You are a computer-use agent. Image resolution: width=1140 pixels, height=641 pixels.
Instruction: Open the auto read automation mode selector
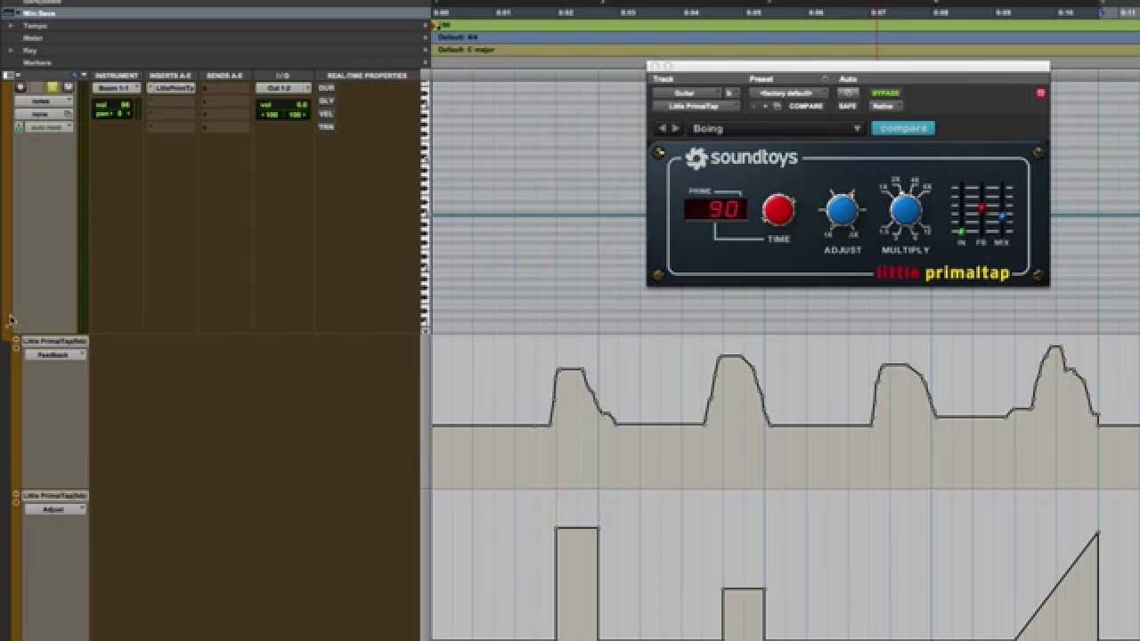coord(49,127)
